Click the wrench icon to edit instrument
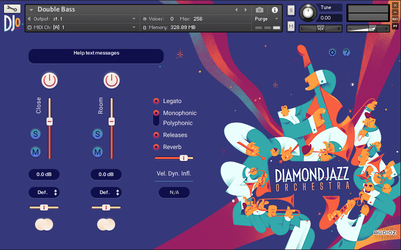This screenshot has height=250, width=401. tap(13, 8)
